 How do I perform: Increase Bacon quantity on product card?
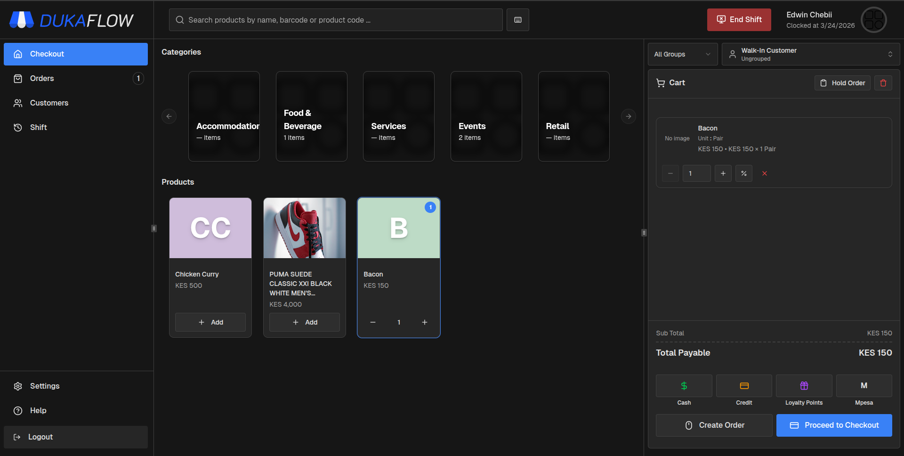424,322
